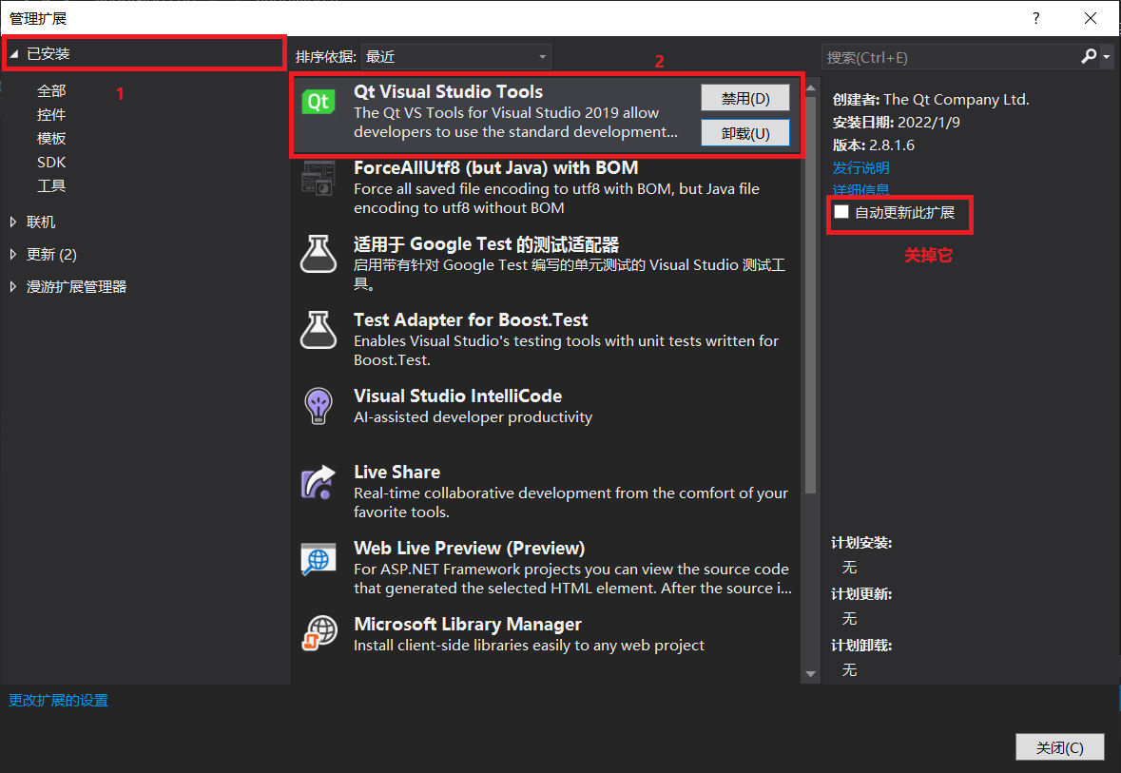Collapse the 已安装 tree node
The height and width of the screenshot is (773, 1121).
(13, 53)
